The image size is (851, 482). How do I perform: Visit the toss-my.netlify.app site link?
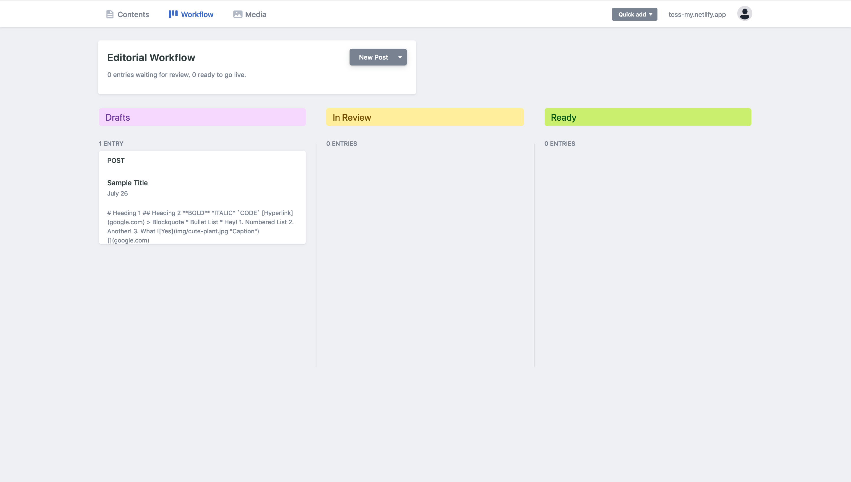click(x=696, y=14)
